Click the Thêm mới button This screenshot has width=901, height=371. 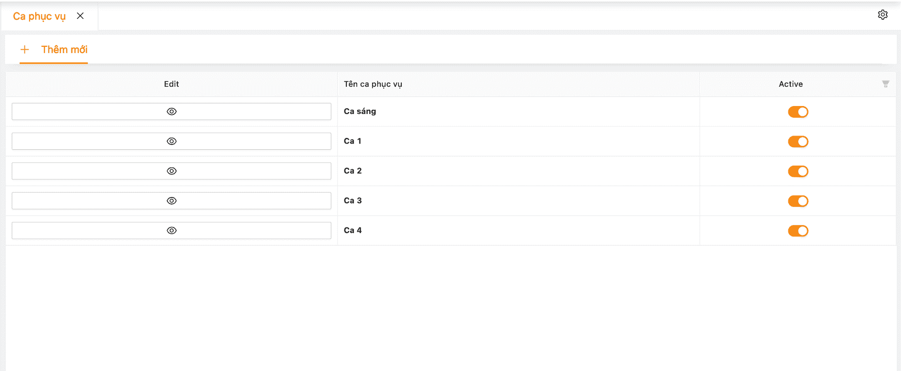click(x=64, y=50)
